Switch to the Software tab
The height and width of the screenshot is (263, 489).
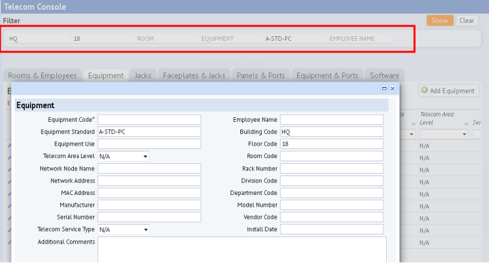click(384, 75)
